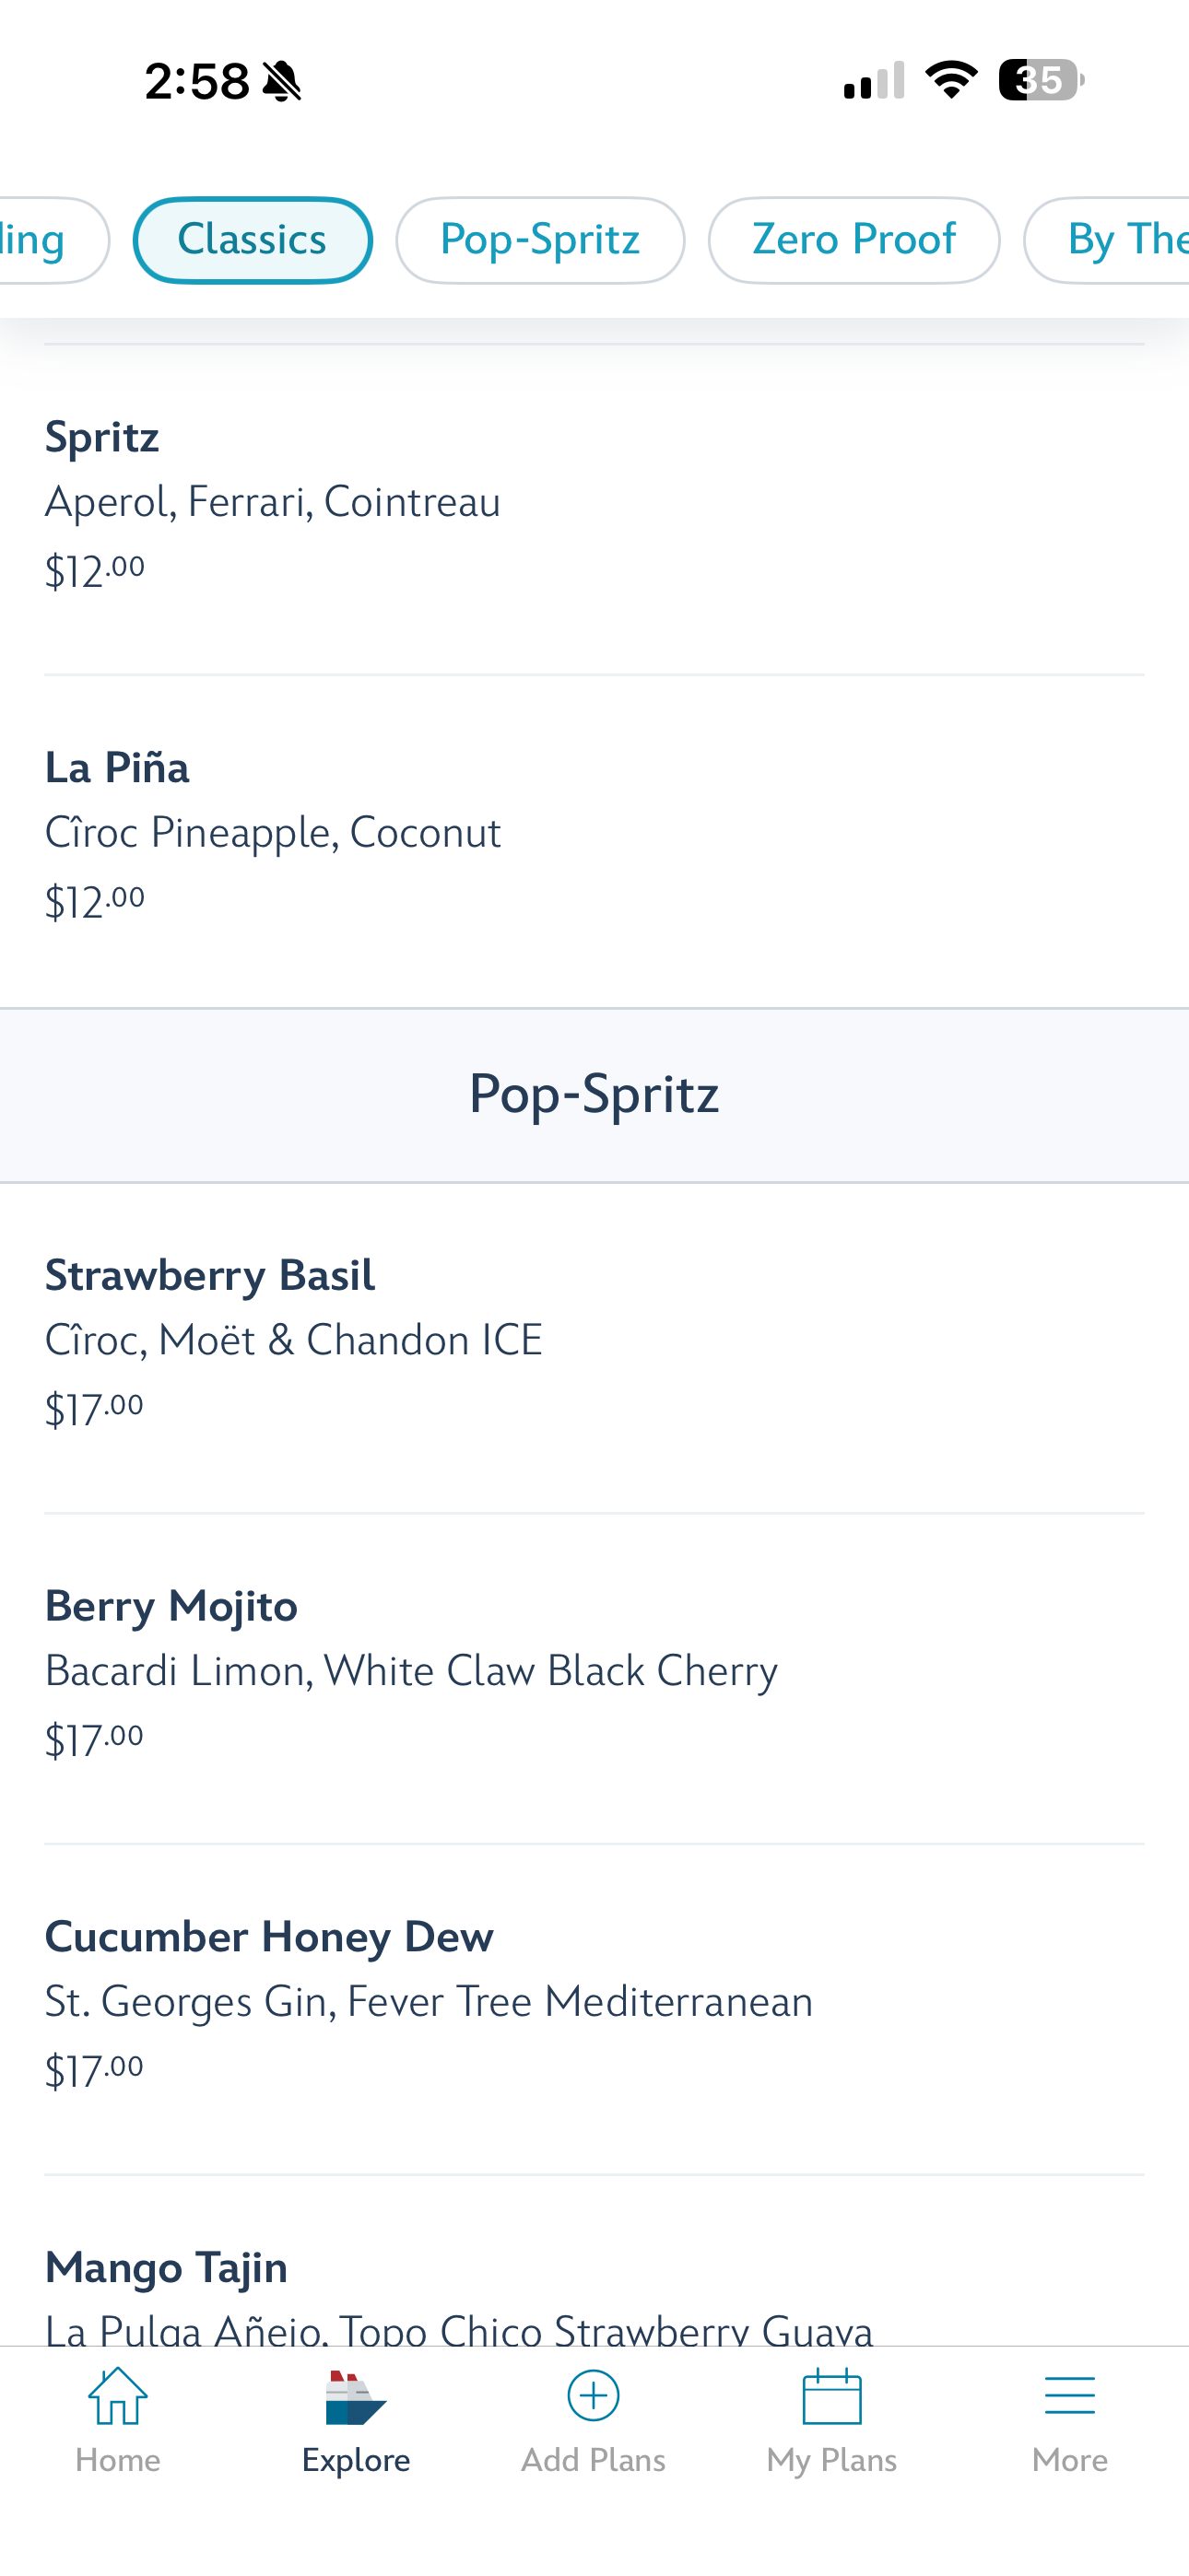Select the Classics category chip
Viewport: 1189px width, 2576px height.
[x=253, y=240]
